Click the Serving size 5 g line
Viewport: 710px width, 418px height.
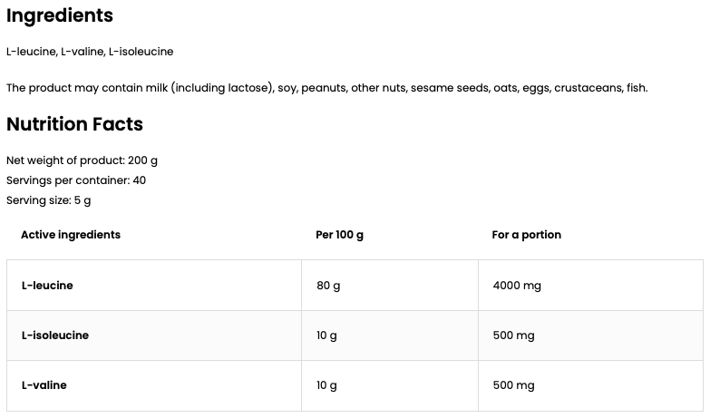click(49, 200)
